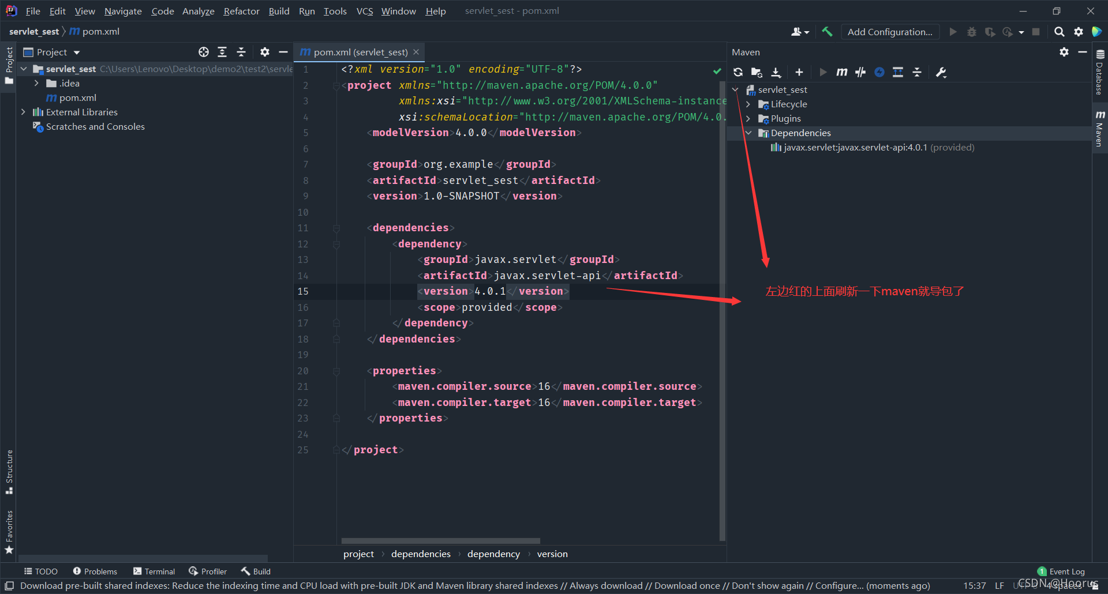Generate sources and update folders in Maven

757,72
